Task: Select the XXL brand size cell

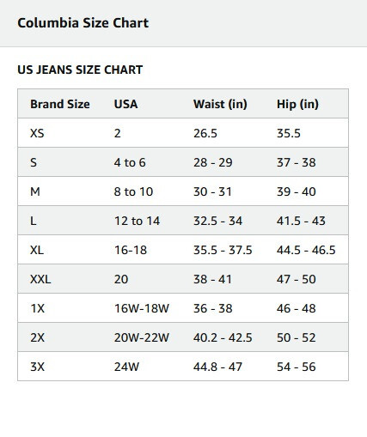Action: [x=40, y=279]
